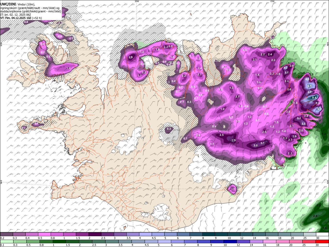Click the 1.8 snowfall value on north coast
Image resolution: width=329 pixels, height=247 pixels.
click(x=158, y=50)
